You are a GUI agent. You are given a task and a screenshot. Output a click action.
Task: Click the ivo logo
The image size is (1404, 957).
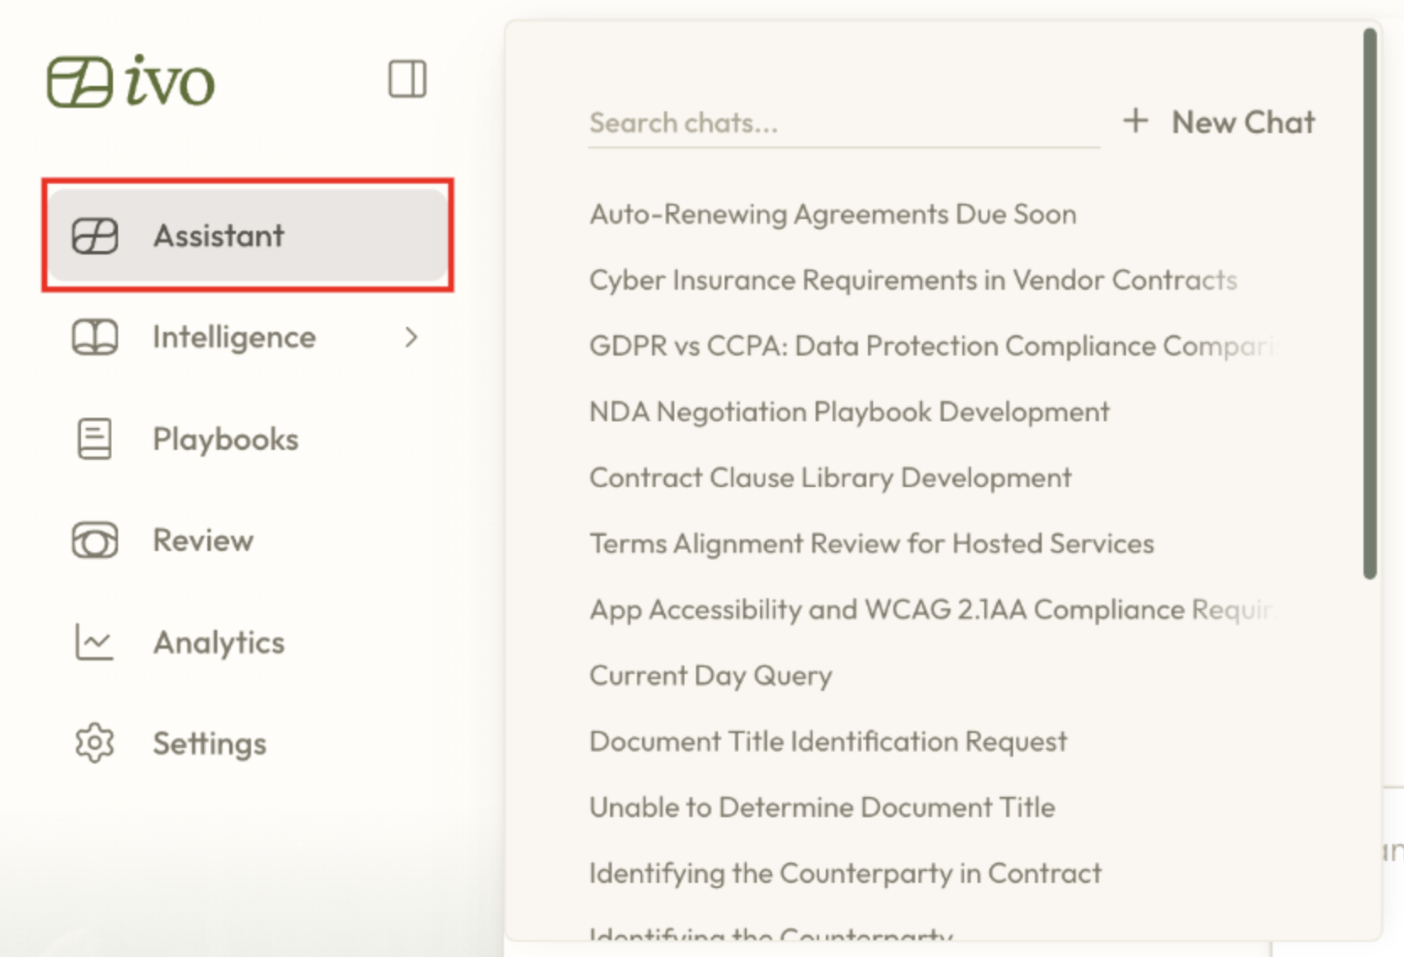131,82
